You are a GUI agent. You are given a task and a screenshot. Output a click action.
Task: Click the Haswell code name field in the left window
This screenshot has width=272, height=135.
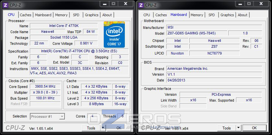point(48,31)
